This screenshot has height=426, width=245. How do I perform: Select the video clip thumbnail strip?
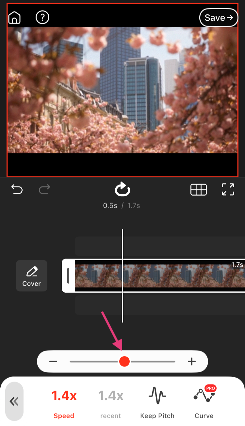click(x=160, y=276)
